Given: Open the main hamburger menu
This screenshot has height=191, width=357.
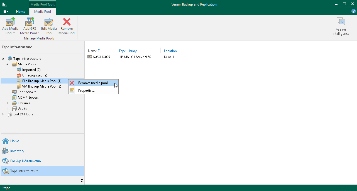Looking at the screenshot, I should coord(6,12).
